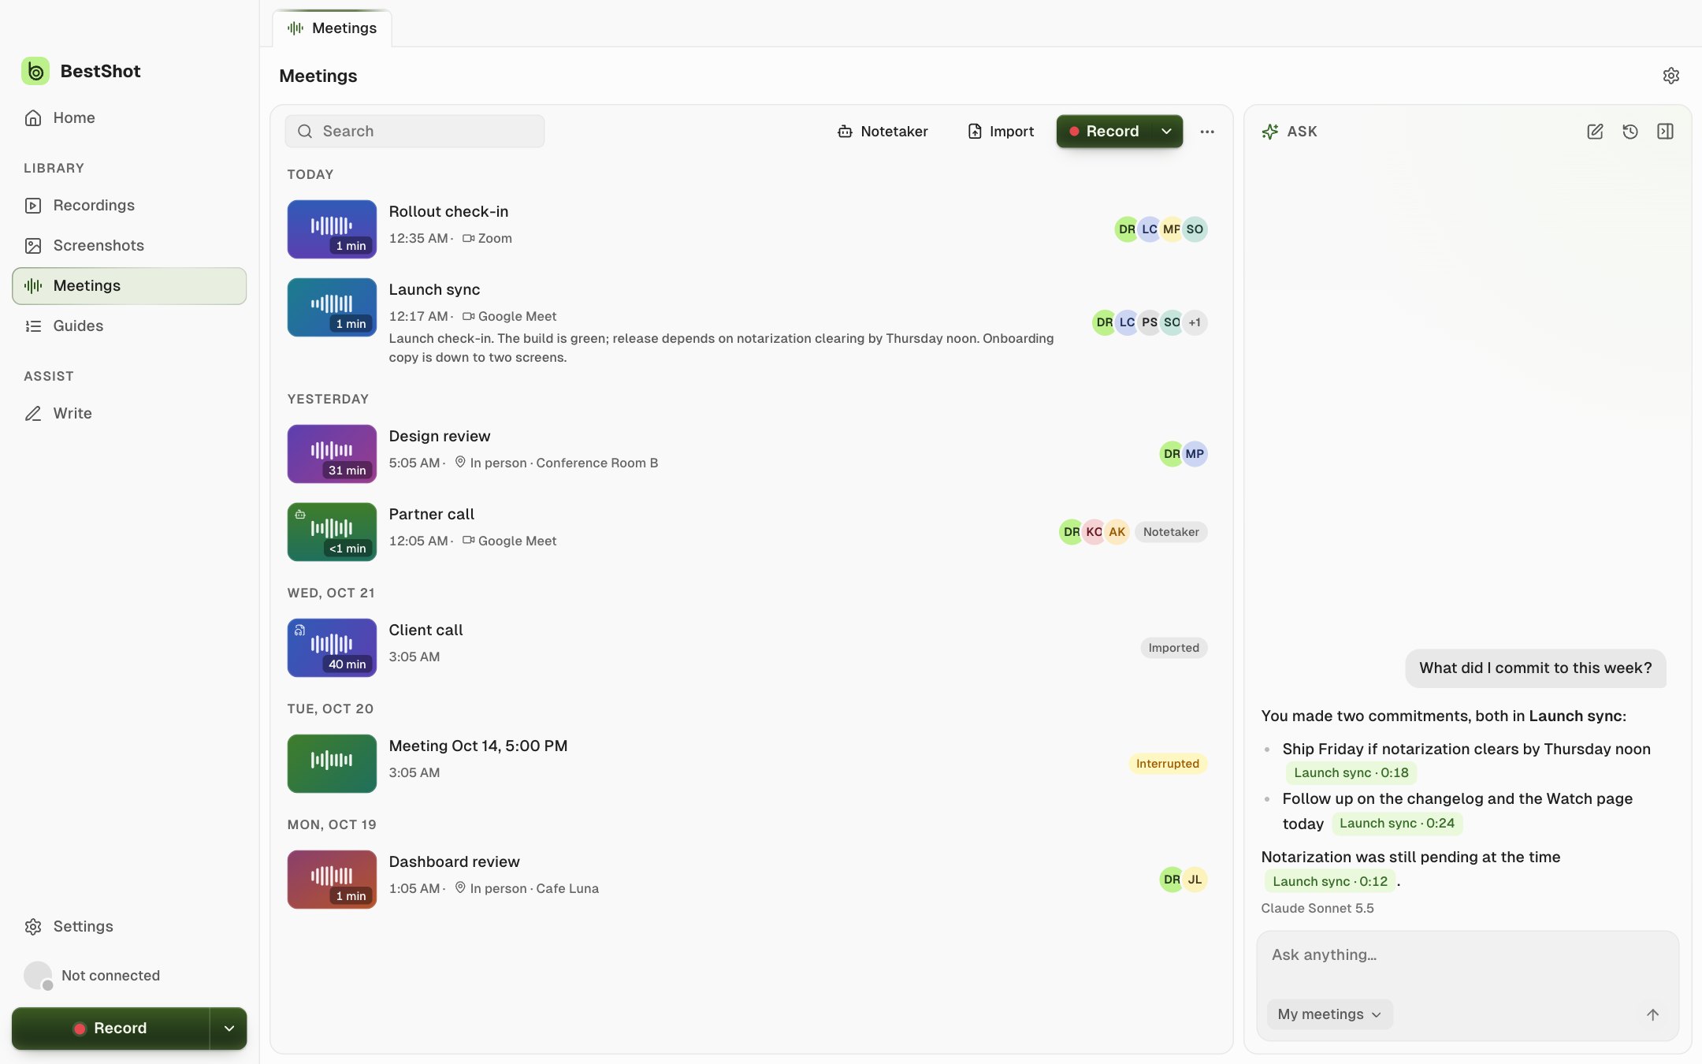Jump to Launch sync 0:18 citation

click(x=1351, y=773)
